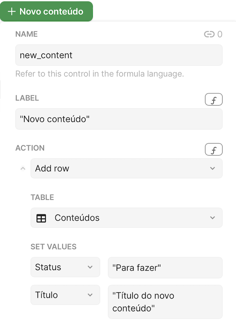The height and width of the screenshot is (324, 236).
Task: Click the Título do novo conteúdo value field
Action: tap(165, 302)
